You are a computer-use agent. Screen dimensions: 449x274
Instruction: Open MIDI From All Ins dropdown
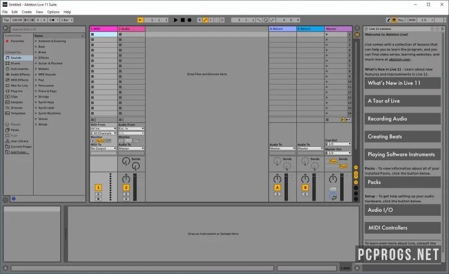pos(103,129)
